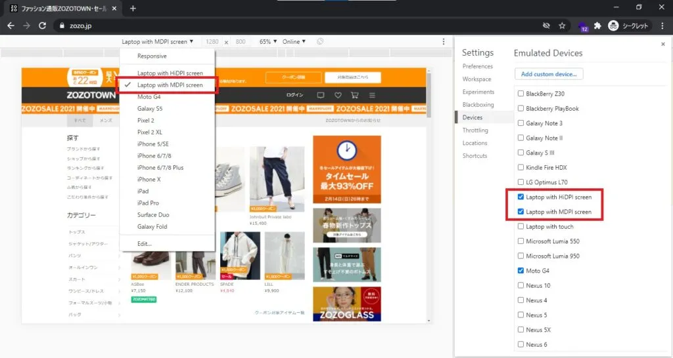Open Blackboxing settings section

pyautogui.click(x=478, y=104)
